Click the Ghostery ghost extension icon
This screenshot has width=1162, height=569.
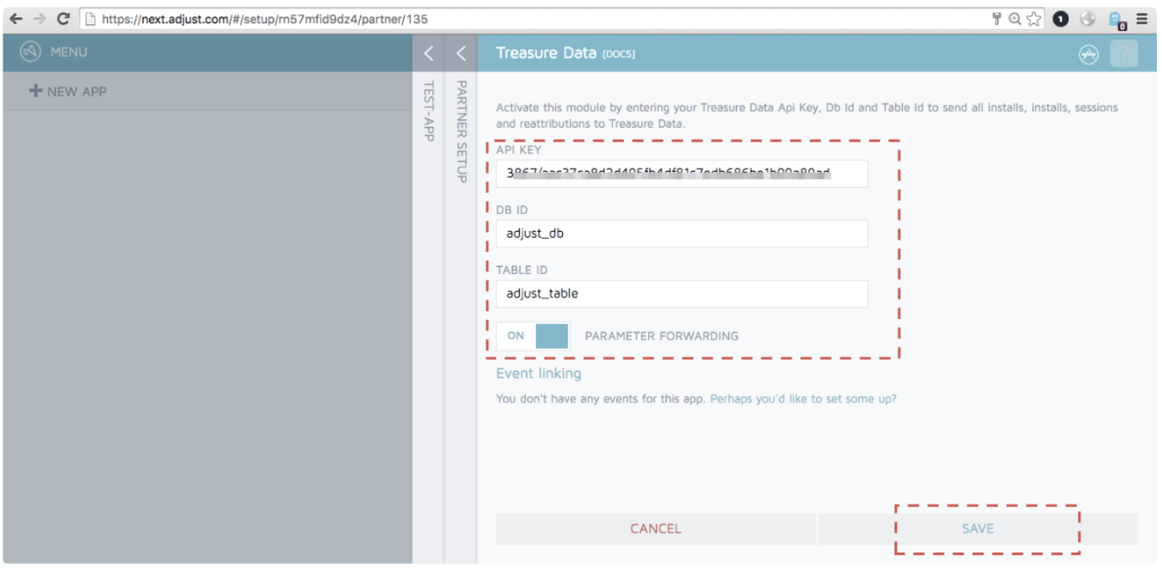pos(1118,19)
